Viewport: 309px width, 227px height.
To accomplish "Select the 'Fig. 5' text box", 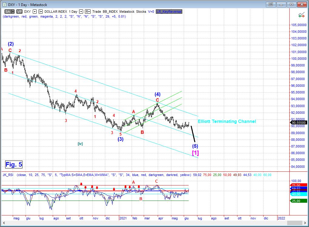I will click(14, 164).
